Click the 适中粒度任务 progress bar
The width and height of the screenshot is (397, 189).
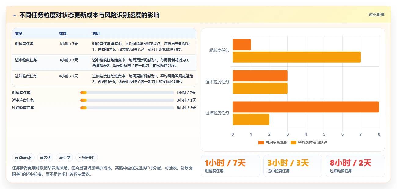[127, 100]
